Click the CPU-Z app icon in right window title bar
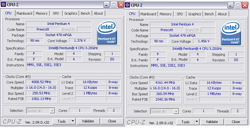The width and height of the screenshot is (250, 128). click(x=127, y=5)
